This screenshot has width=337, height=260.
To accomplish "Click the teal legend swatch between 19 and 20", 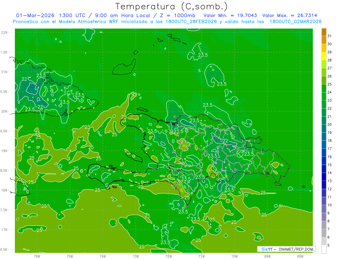I will point(324,129).
